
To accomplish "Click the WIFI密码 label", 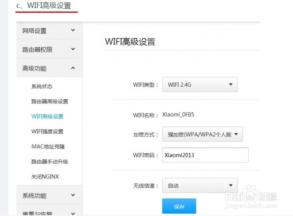I will pos(146,155).
